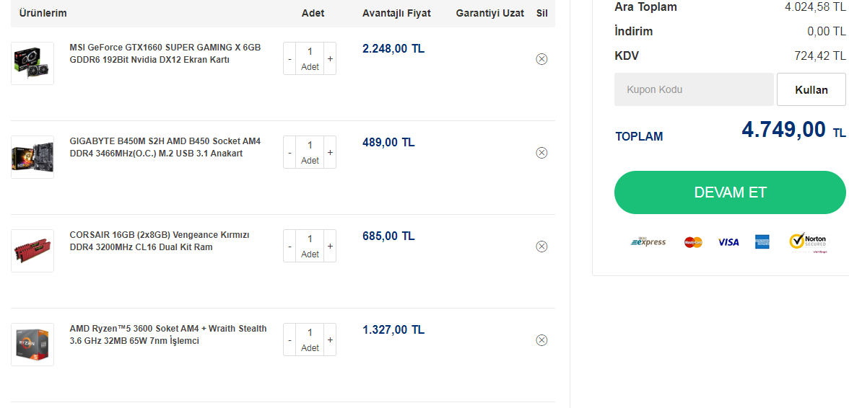The image size is (849, 408).
Task: Decrease quantity of AMD Ryzen 5 processor
Action: [x=289, y=340]
